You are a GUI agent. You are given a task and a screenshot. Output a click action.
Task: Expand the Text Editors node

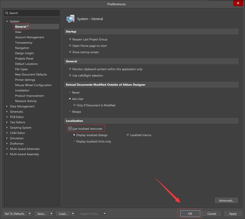[7, 122]
